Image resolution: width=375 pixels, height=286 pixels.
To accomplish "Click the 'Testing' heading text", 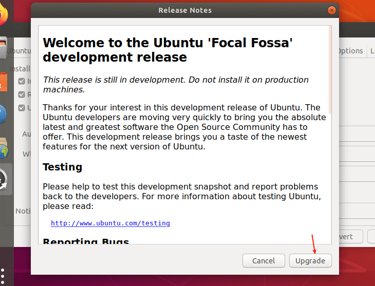I will click(63, 167).
